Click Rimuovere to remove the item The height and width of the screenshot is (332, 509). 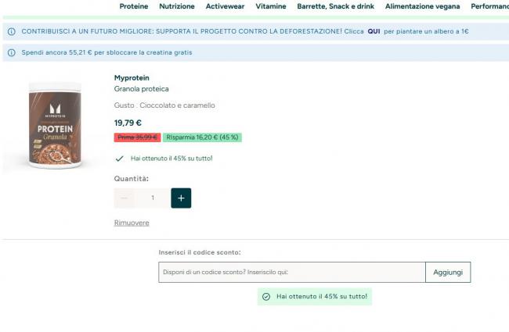[x=132, y=223]
